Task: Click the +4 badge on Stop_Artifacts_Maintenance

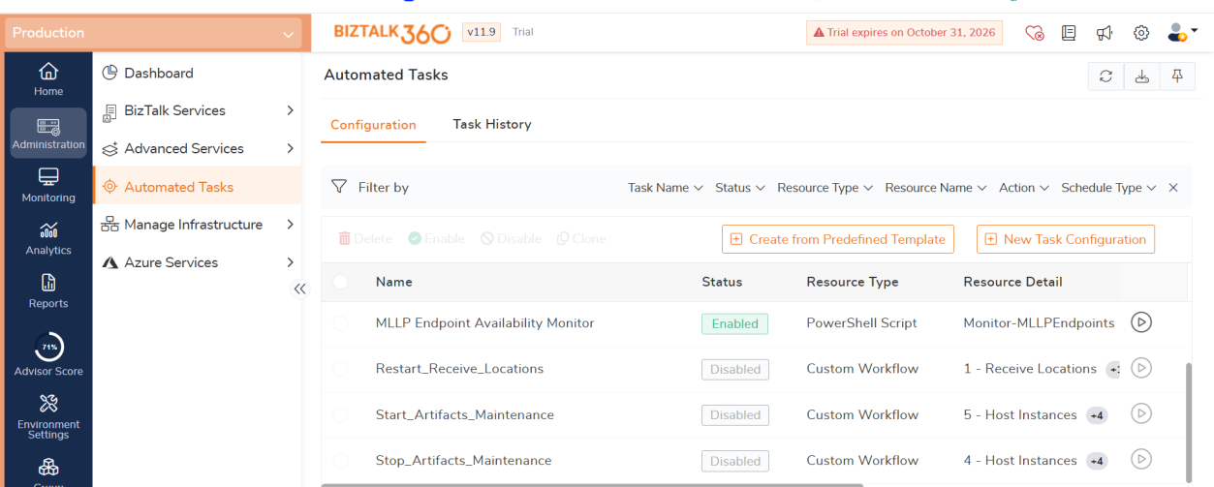Action: click(x=1097, y=461)
